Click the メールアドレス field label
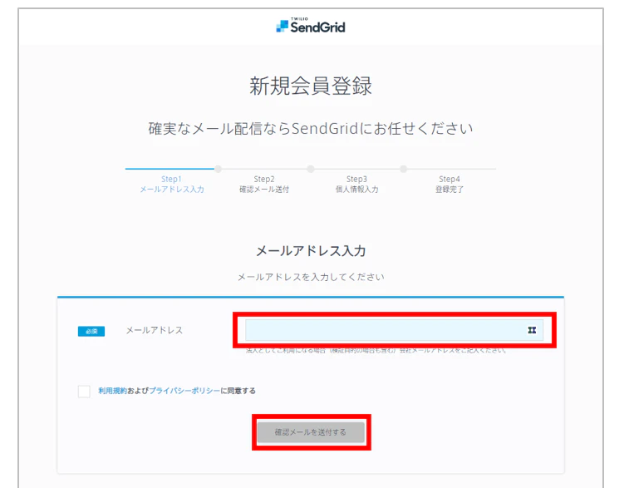Viewport: 619px width, 488px height. click(x=155, y=330)
